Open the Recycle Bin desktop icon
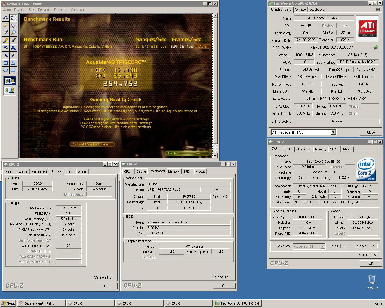Viewport: 385px width, 308px height. point(372,282)
